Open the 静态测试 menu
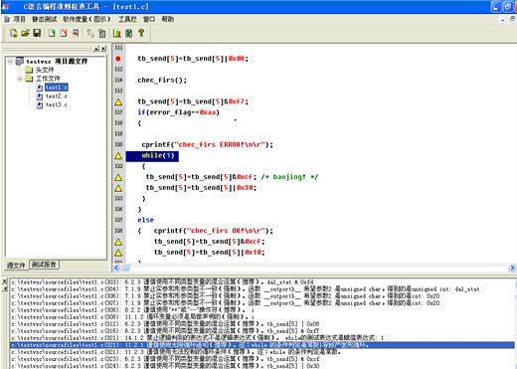 [x=45, y=19]
